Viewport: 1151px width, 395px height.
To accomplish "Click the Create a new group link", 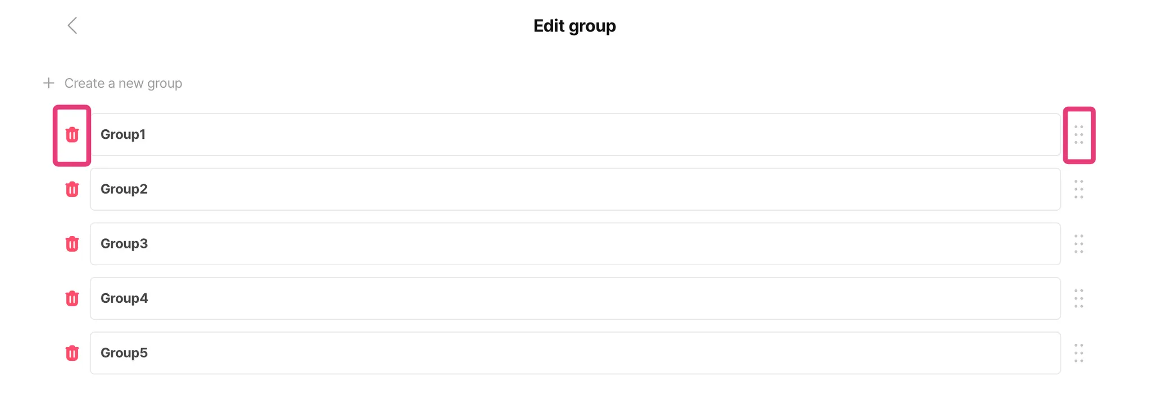I will (x=123, y=83).
